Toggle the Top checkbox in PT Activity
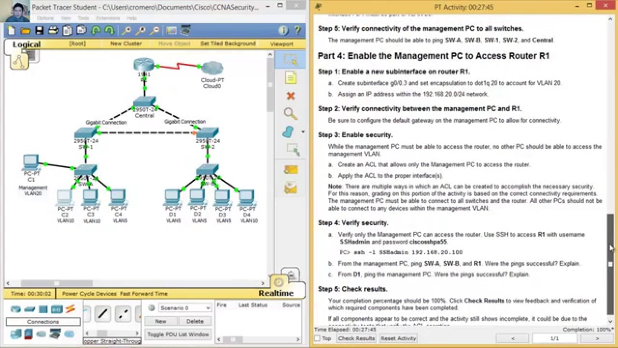This screenshot has width=618, height=348. pos(317,338)
